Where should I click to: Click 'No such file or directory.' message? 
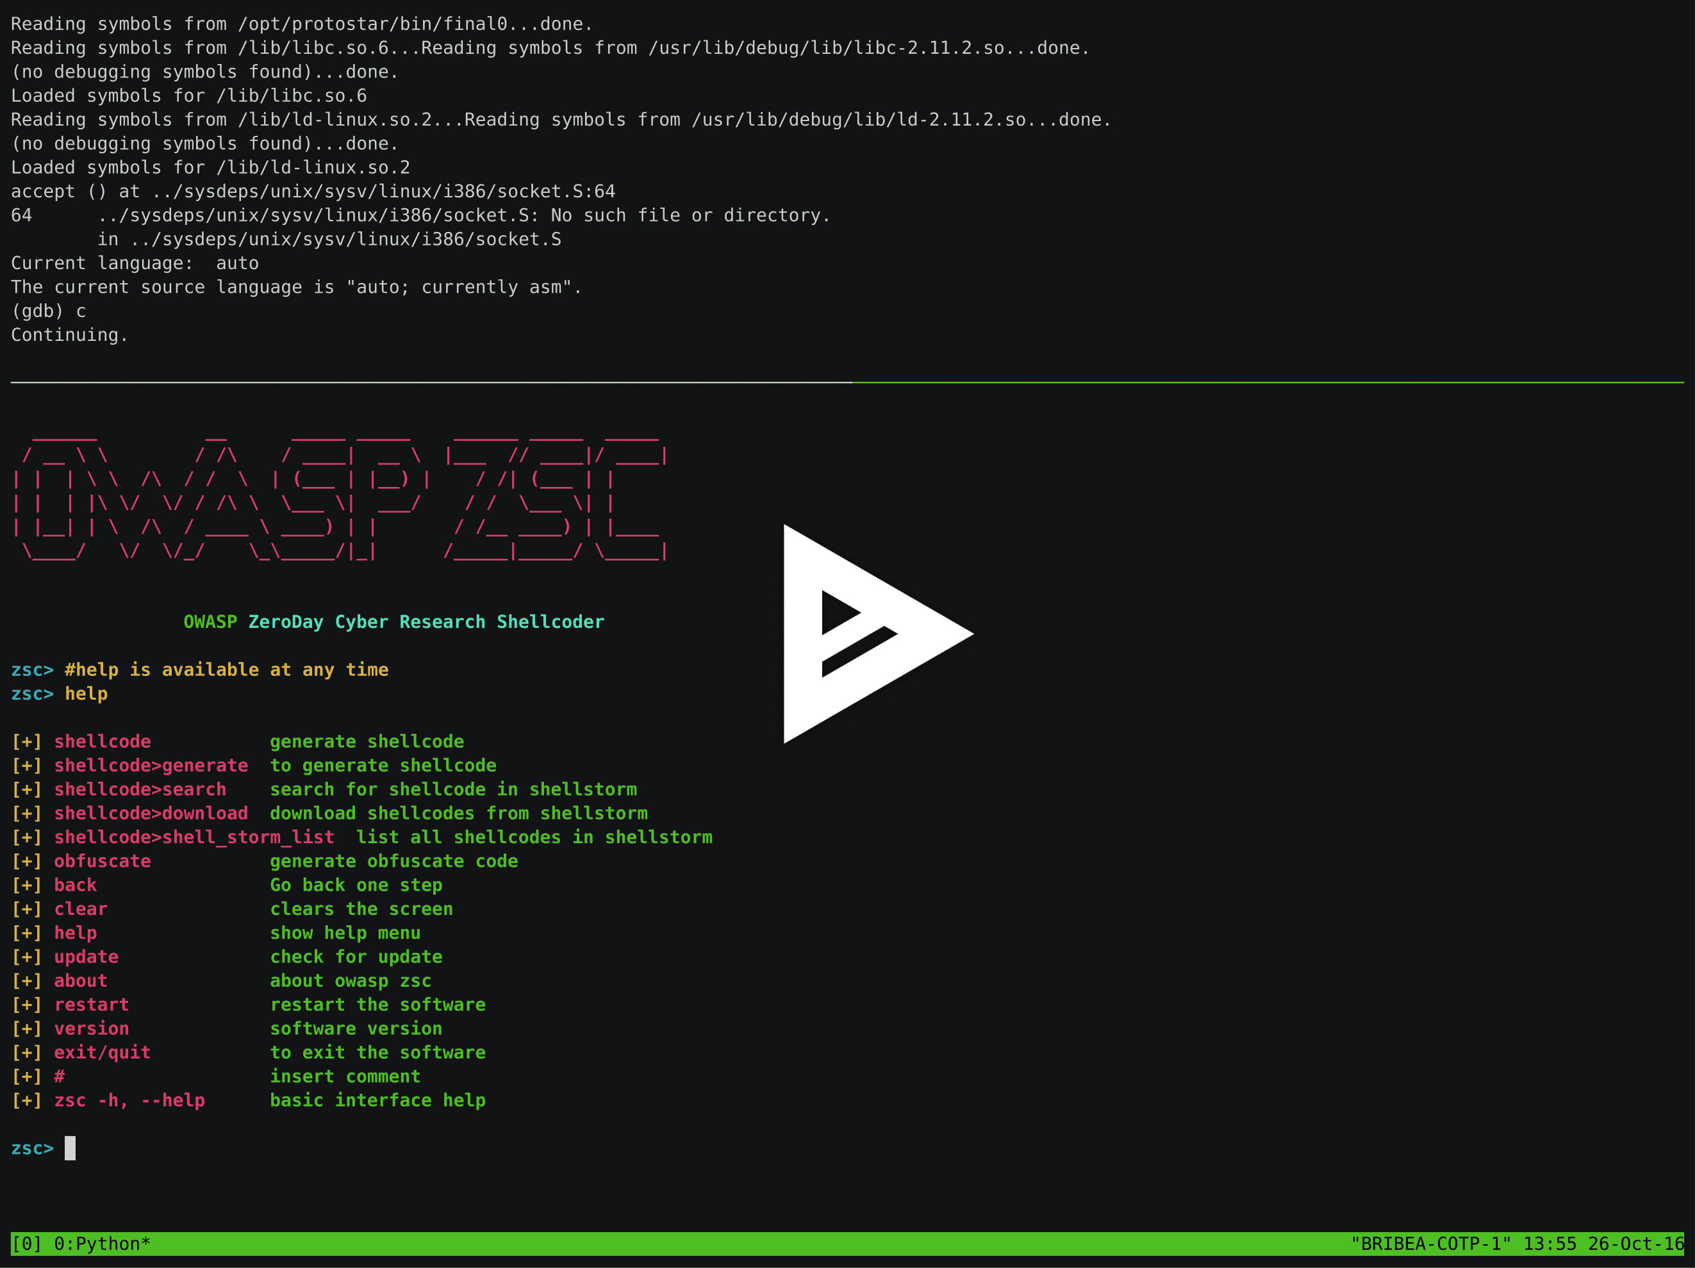(x=691, y=215)
